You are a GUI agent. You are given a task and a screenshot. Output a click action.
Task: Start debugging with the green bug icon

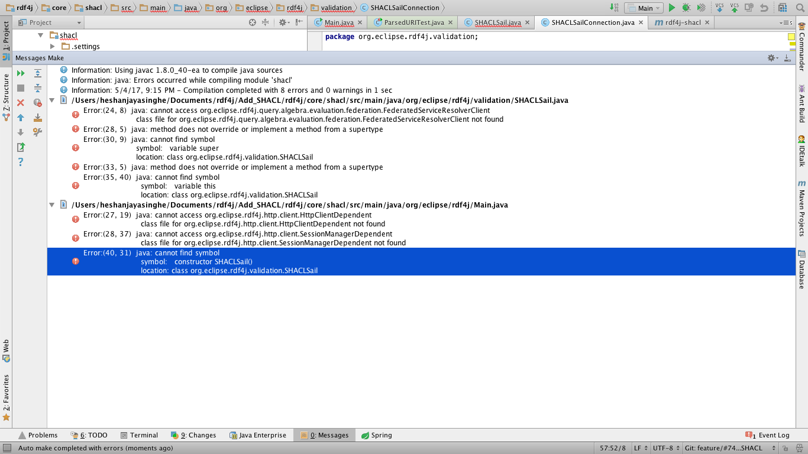pos(686,8)
